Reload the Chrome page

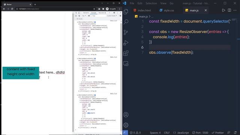[x=12, y=9]
